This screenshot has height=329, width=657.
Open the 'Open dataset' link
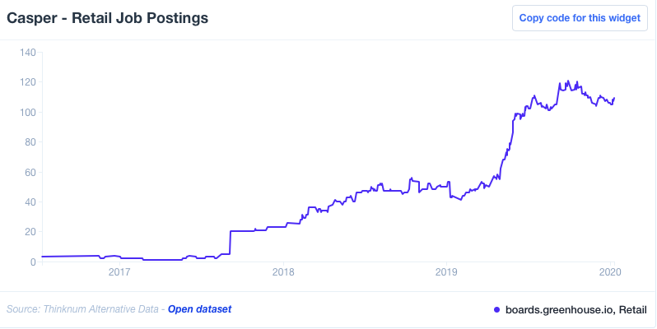[199, 309]
